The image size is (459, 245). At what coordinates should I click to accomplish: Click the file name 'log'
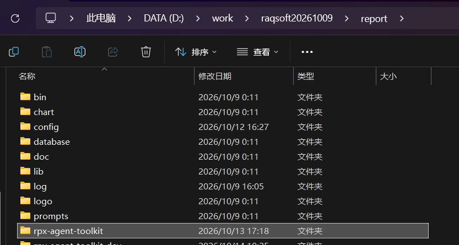click(x=40, y=187)
